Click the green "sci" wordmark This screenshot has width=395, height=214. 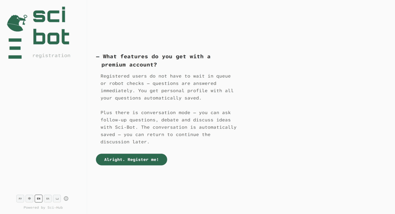pos(49,16)
